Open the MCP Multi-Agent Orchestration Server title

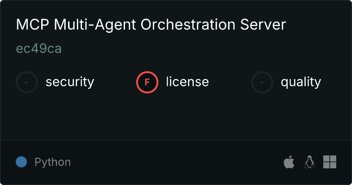pos(151,25)
